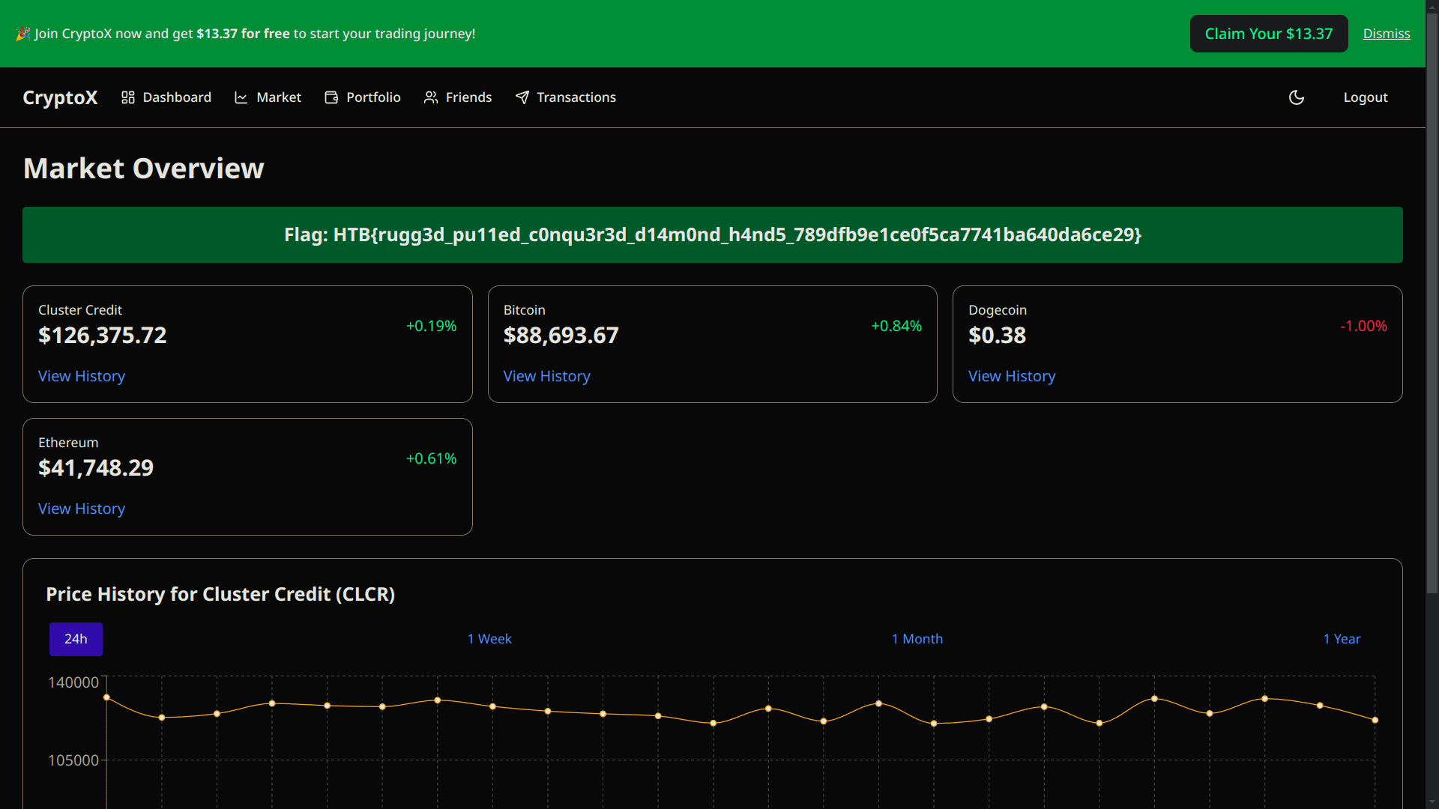Click the Portfolio wallet icon
This screenshot has width=1439, height=809.
(331, 97)
